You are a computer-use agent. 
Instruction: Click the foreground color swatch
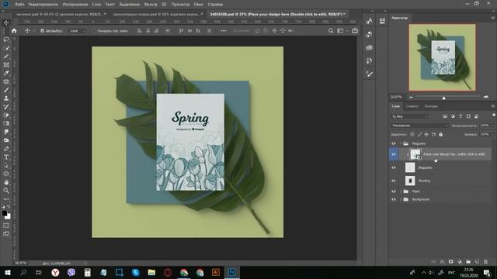[5, 213]
